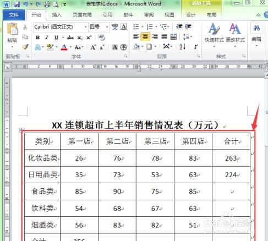
Task: Expand shading dropdown arrow
Action: click(x=143, y=47)
